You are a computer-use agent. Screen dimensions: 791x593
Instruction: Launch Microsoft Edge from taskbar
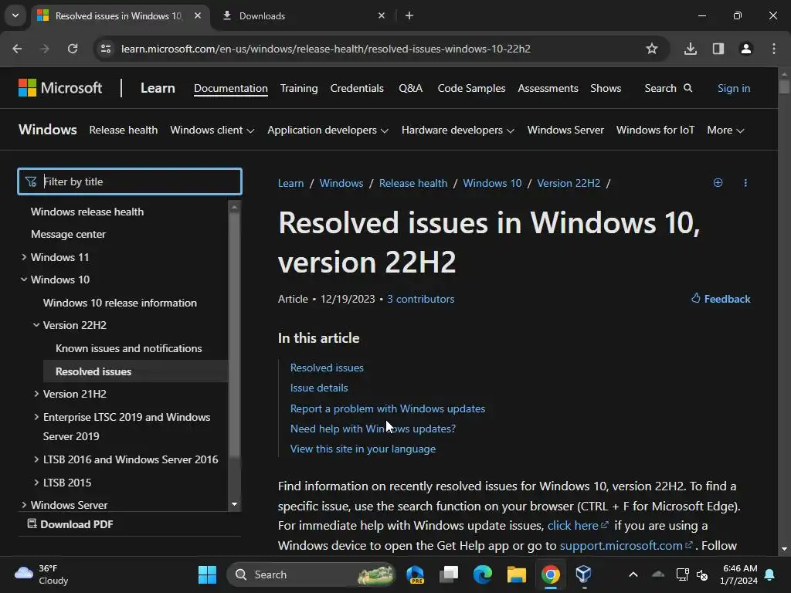pyautogui.click(x=483, y=574)
